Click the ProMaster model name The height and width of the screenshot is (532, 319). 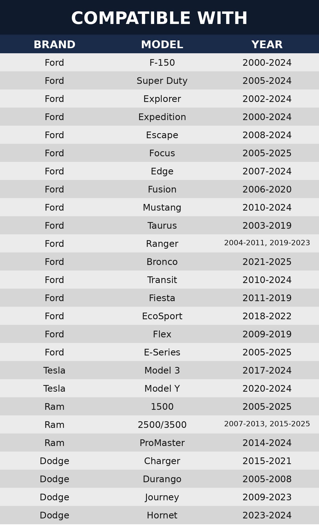(162, 443)
